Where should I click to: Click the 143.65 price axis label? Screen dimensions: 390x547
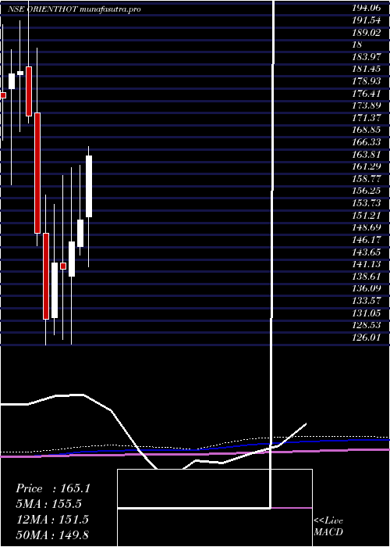(367, 252)
